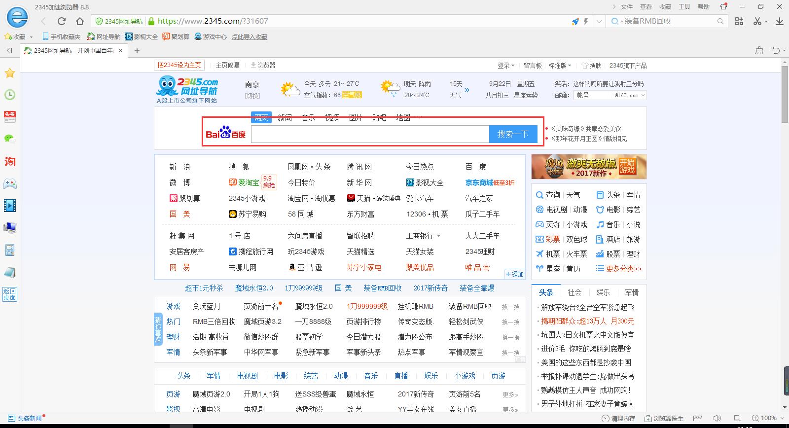Open the history clock icon in sidebar

click(x=9, y=95)
